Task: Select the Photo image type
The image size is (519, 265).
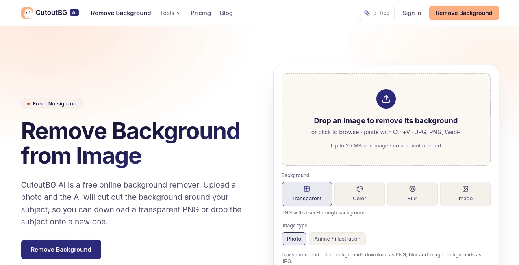Action: click(294, 239)
